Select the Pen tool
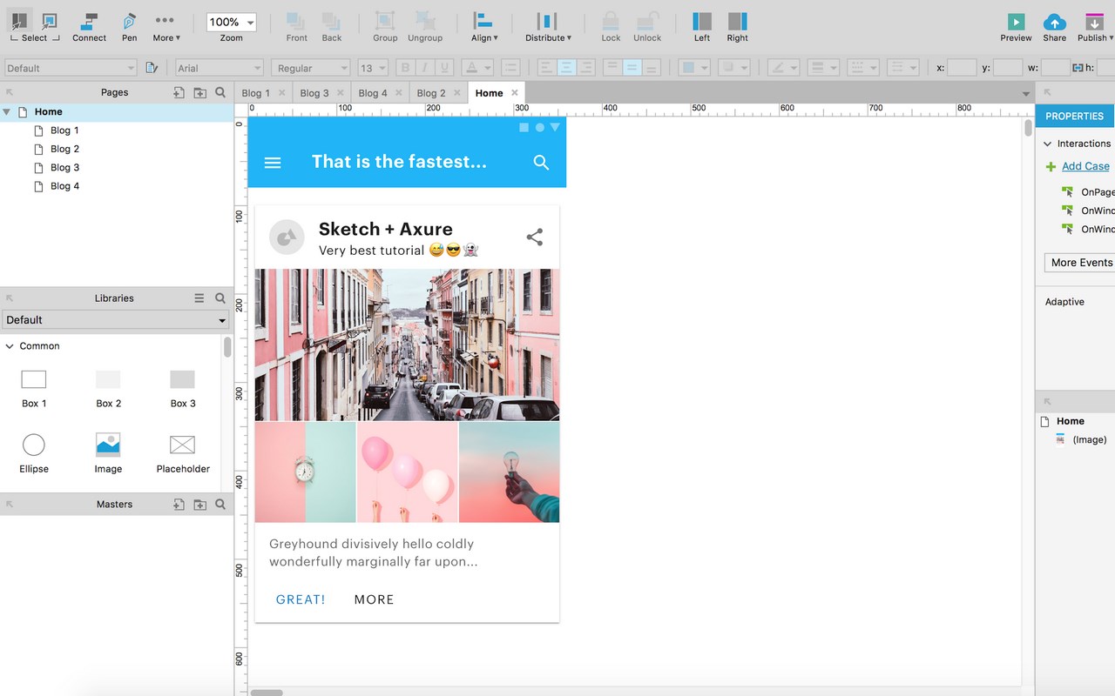This screenshot has height=696, width=1115. click(x=129, y=22)
